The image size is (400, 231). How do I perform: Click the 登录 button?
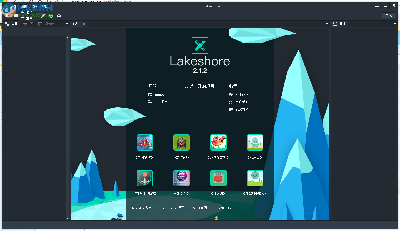click(389, 15)
